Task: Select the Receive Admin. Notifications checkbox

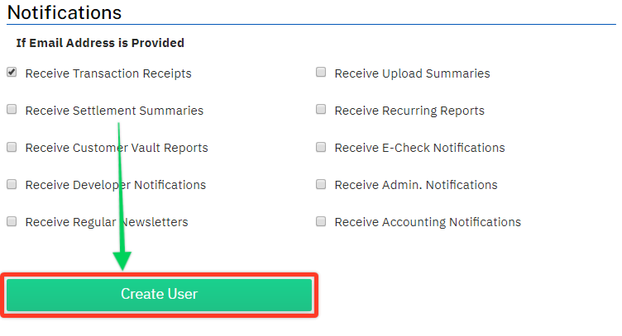Action: [321, 184]
